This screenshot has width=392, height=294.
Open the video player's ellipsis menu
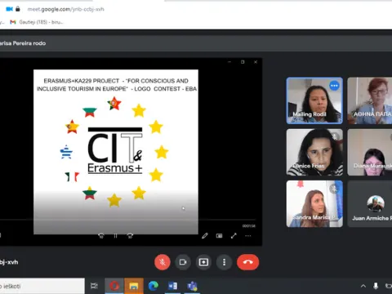pyautogui.click(x=248, y=236)
